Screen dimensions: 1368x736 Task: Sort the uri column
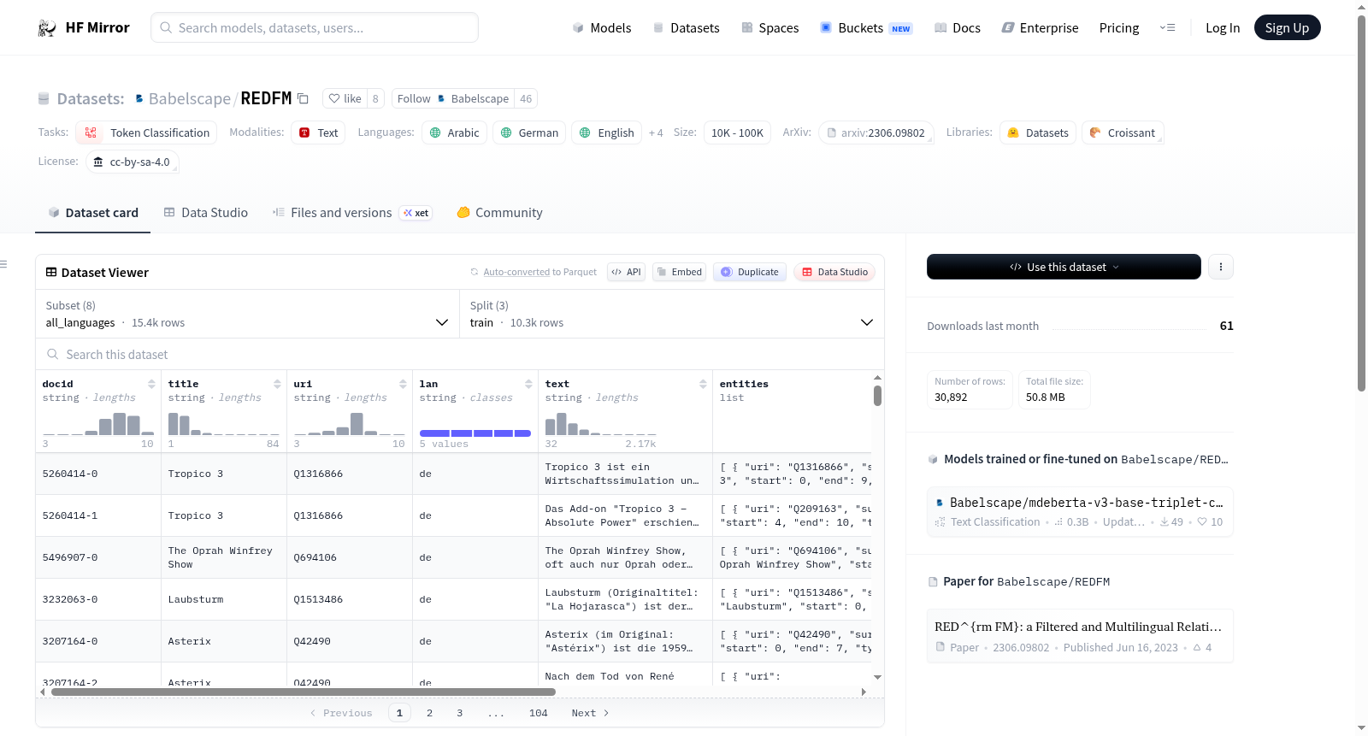point(403,384)
